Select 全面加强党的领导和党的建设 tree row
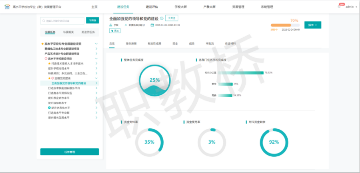 click(x=69, y=83)
